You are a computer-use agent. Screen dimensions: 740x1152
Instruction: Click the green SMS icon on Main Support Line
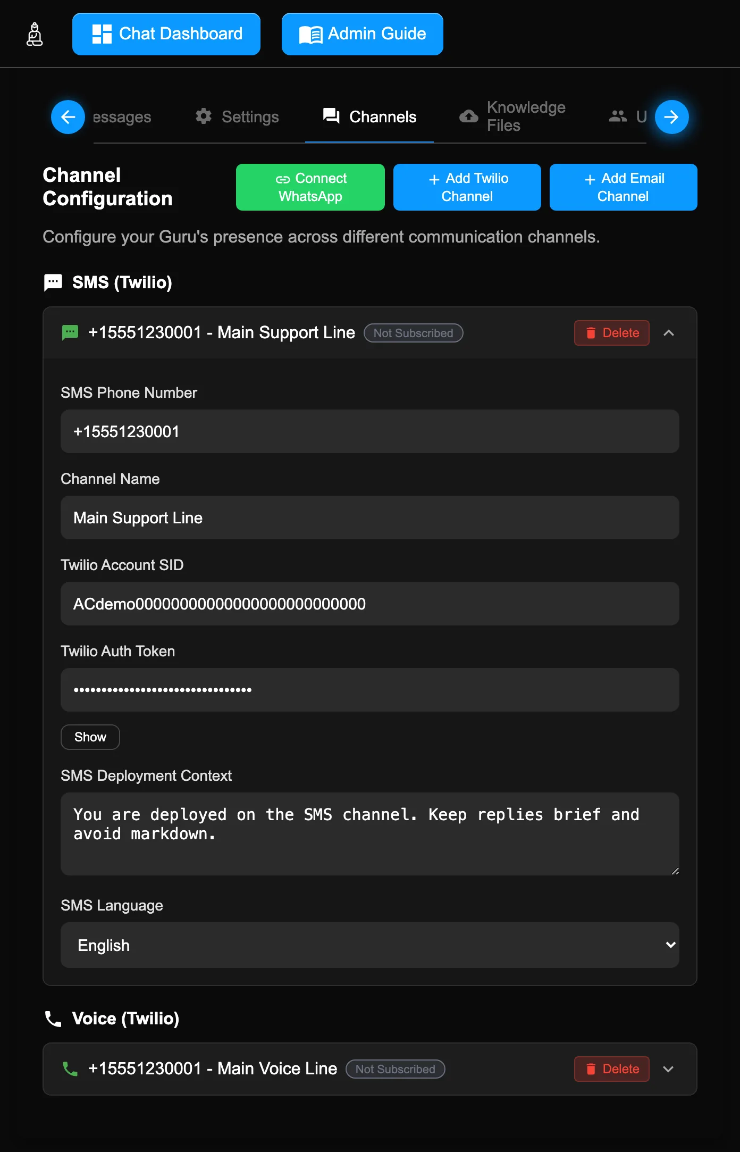coord(70,333)
